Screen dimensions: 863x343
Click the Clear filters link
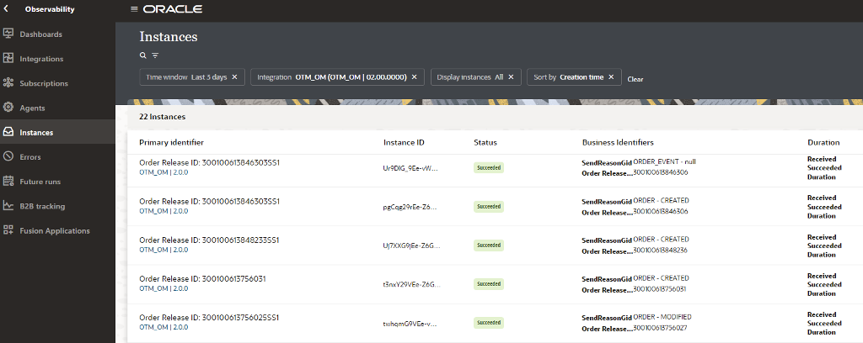(635, 79)
